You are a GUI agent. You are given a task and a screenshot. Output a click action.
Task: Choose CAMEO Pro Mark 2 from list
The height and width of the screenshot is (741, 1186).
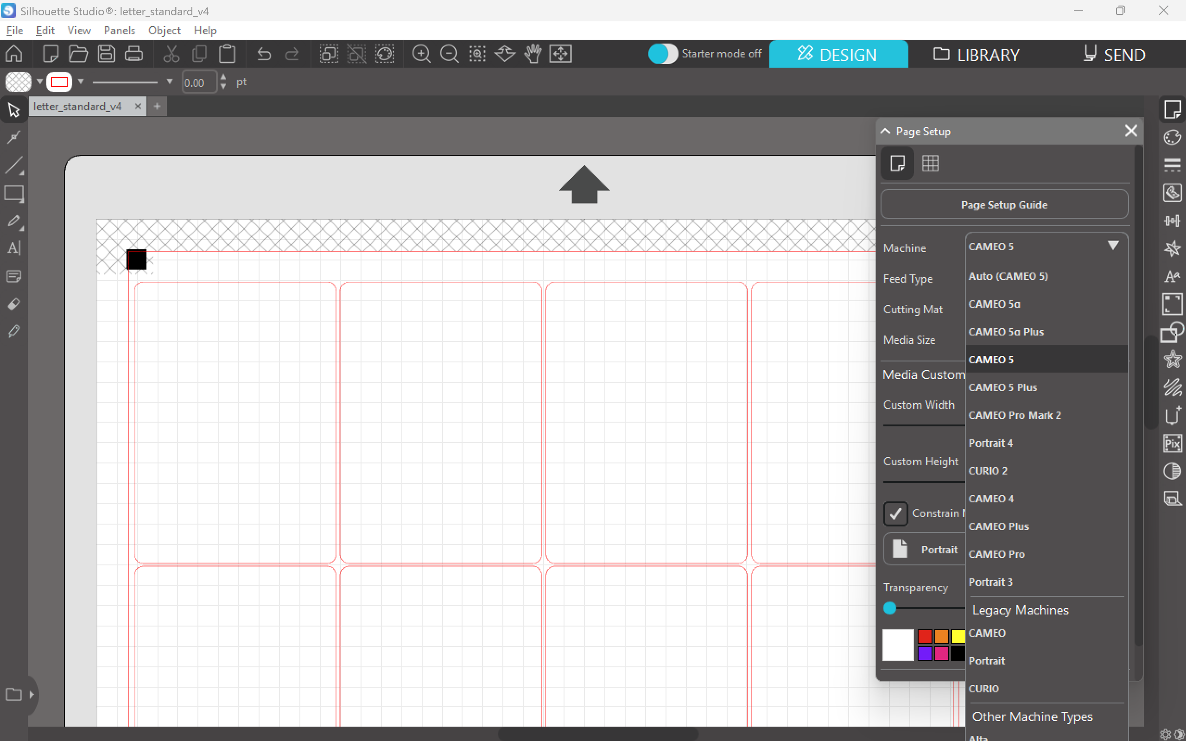(x=1015, y=415)
